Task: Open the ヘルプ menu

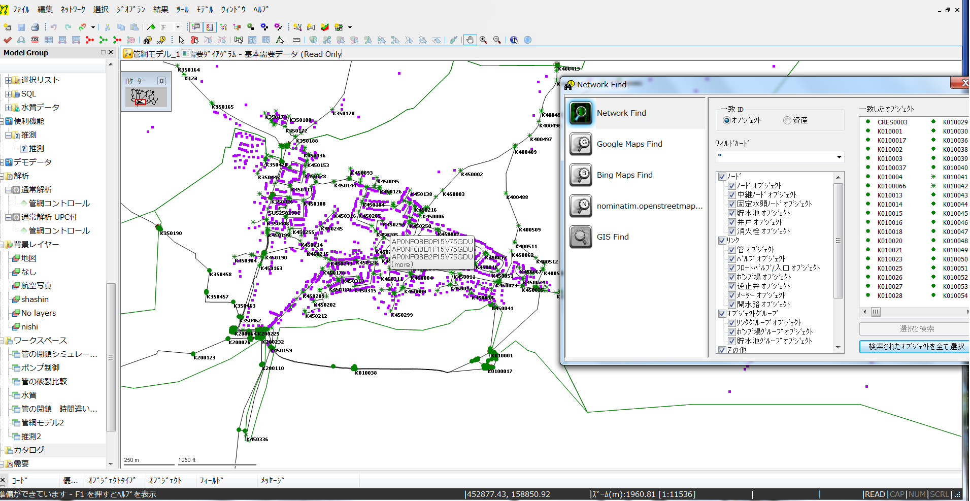Action: pyautogui.click(x=261, y=9)
